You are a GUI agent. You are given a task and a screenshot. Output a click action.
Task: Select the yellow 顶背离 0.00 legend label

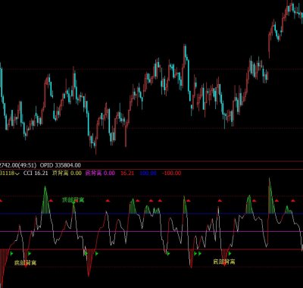click(67, 173)
